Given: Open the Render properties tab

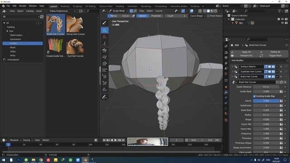Looking at the screenshot, I should click(x=226, y=53).
